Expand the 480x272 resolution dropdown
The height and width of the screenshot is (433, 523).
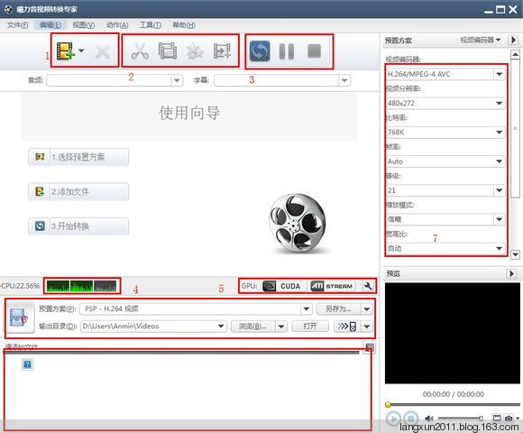(x=499, y=103)
